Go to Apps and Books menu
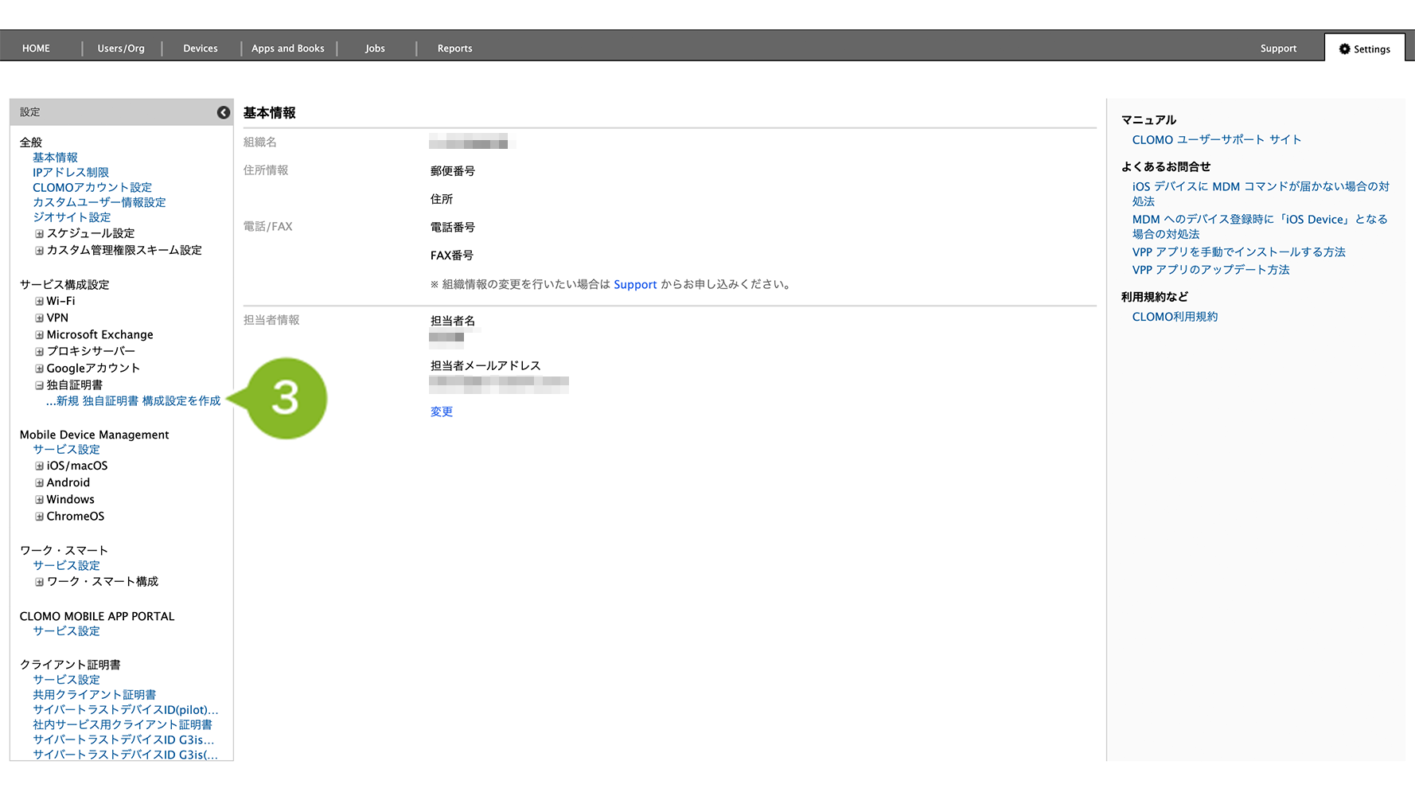The width and height of the screenshot is (1415, 796). [287, 49]
